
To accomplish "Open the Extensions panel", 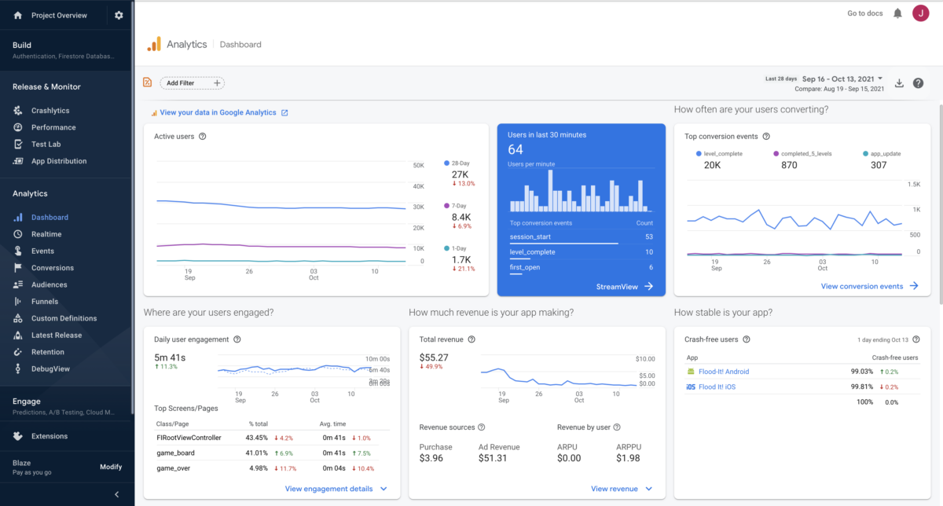I will click(50, 435).
